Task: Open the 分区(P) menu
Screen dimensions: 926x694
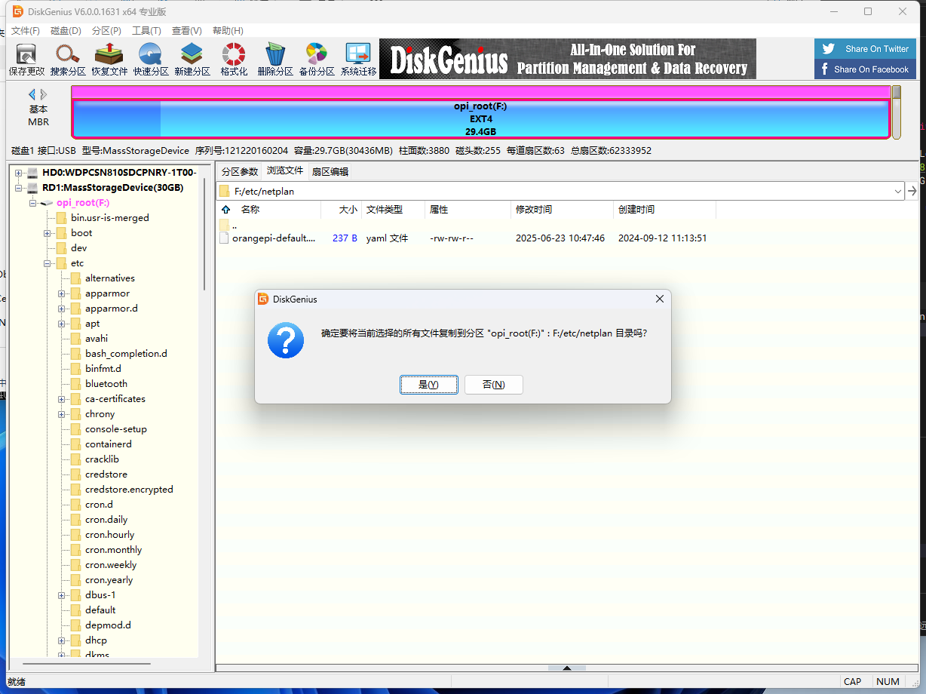Action: click(x=106, y=31)
